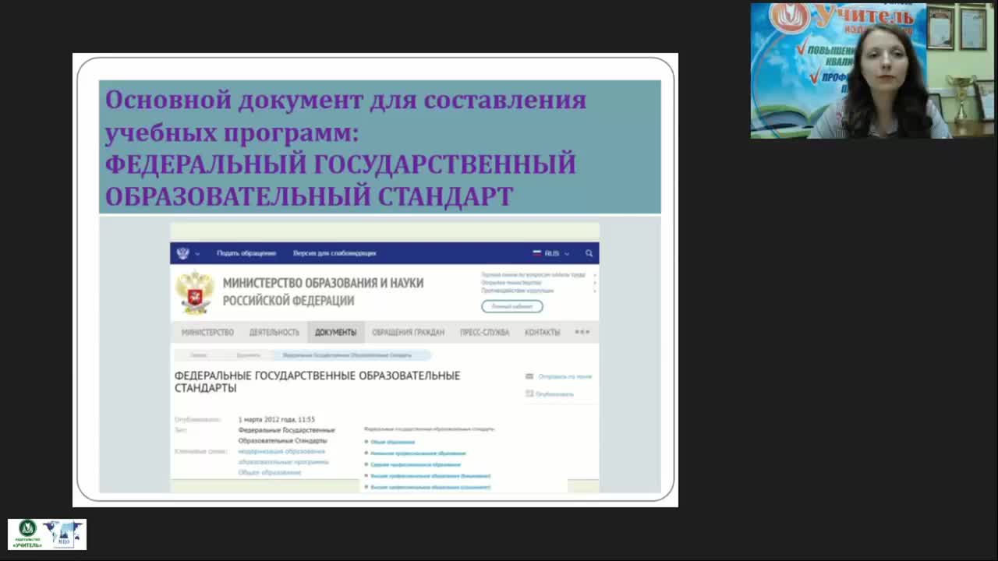
Task: Click the 'Личный кабинет' button
Action: (x=511, y=306)
